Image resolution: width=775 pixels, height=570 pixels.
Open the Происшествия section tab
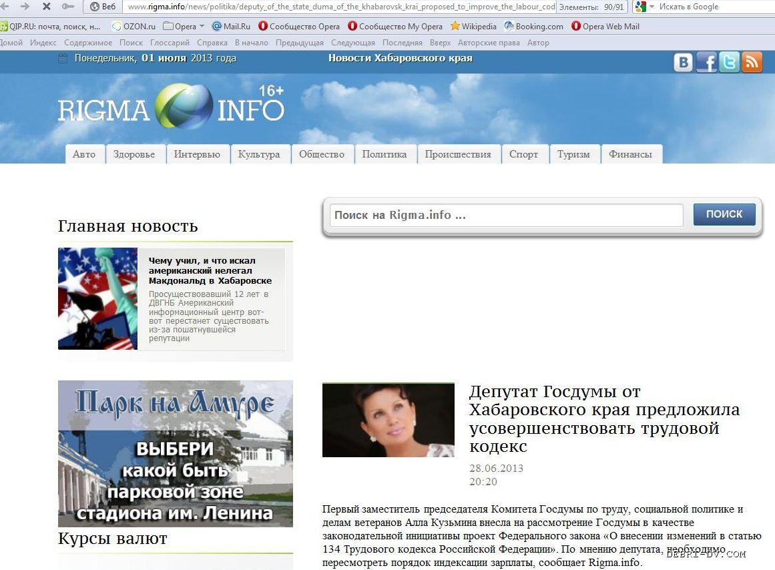click(x=457, y=154)
